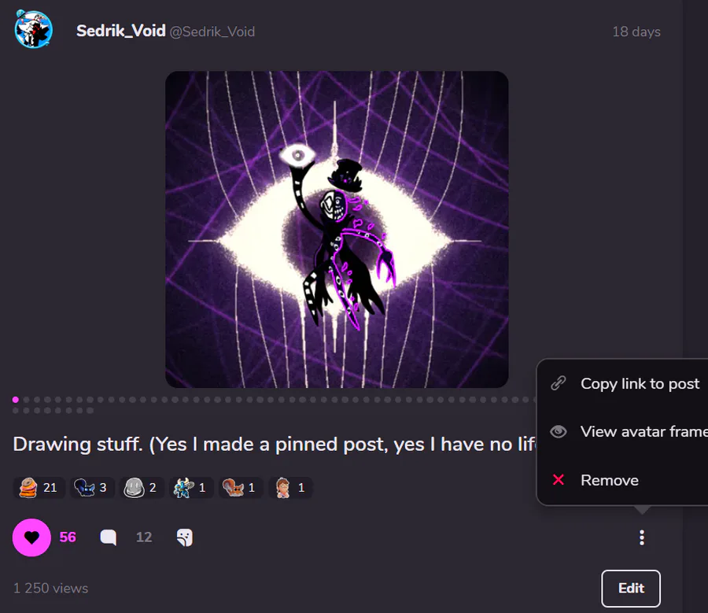708x613 pixels.
Task: Toggle the blue creature reaction with 3
Action: 92,488
